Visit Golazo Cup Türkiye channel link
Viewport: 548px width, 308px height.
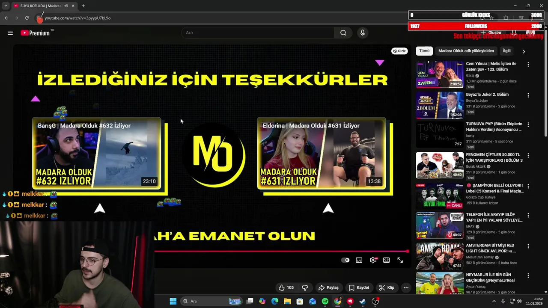(481, 197)
